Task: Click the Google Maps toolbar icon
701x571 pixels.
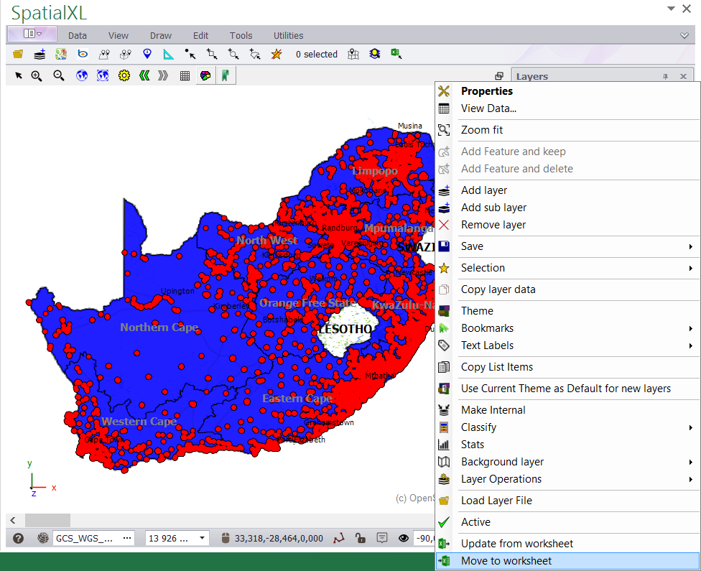Action: (x=61, y=54)
